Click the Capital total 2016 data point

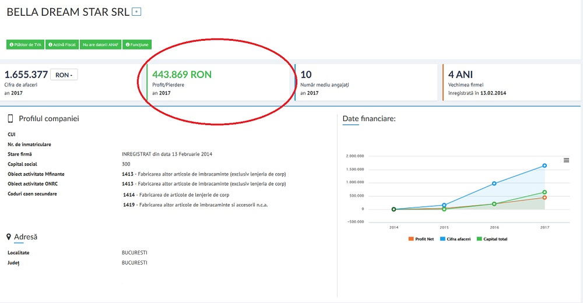pos(494,204)
